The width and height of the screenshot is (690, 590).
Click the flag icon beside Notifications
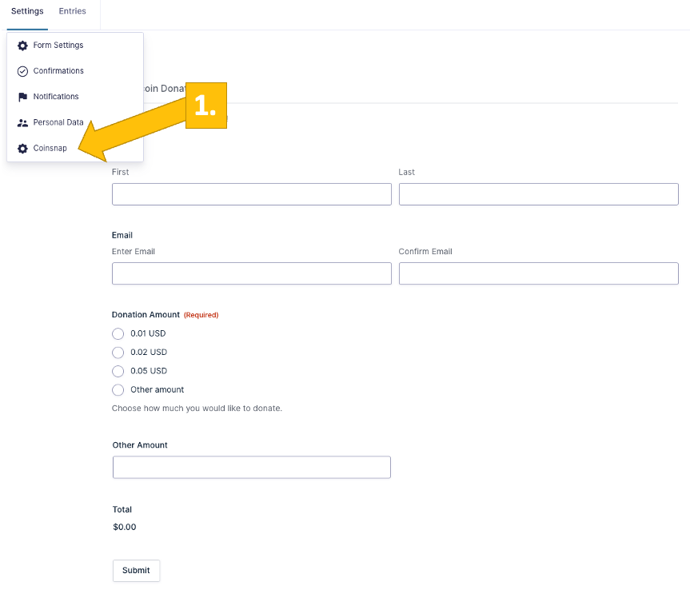point(22,97)
